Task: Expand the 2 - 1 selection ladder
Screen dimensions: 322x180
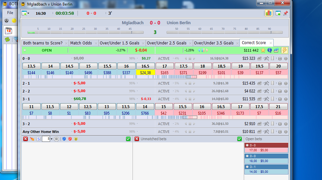Action: [x=280, y=83]
